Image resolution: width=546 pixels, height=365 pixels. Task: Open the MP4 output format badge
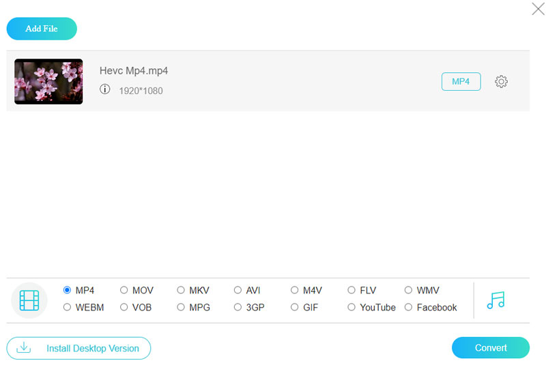(x=461, y=82)
